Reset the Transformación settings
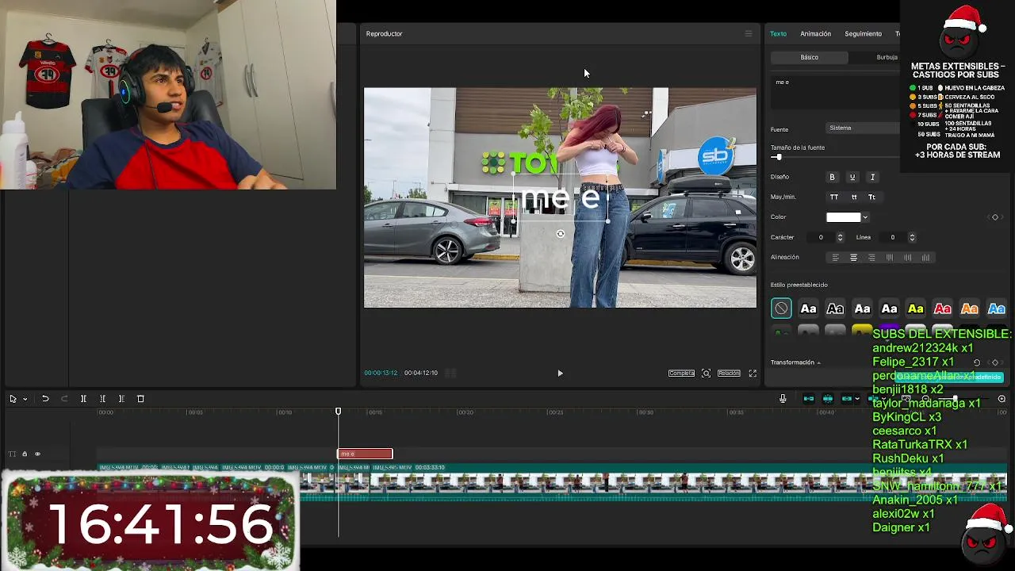Screen dimensions: 1015x571 coord(977,362)
